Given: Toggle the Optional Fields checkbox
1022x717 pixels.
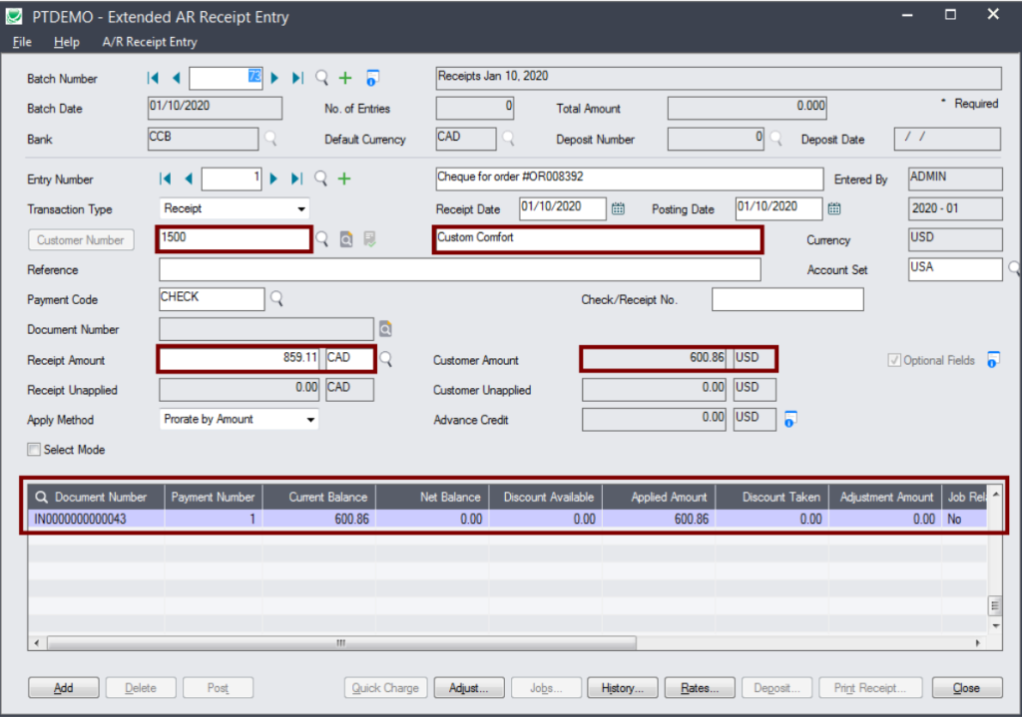Looking at the screenshot, I should pos(894,360).
